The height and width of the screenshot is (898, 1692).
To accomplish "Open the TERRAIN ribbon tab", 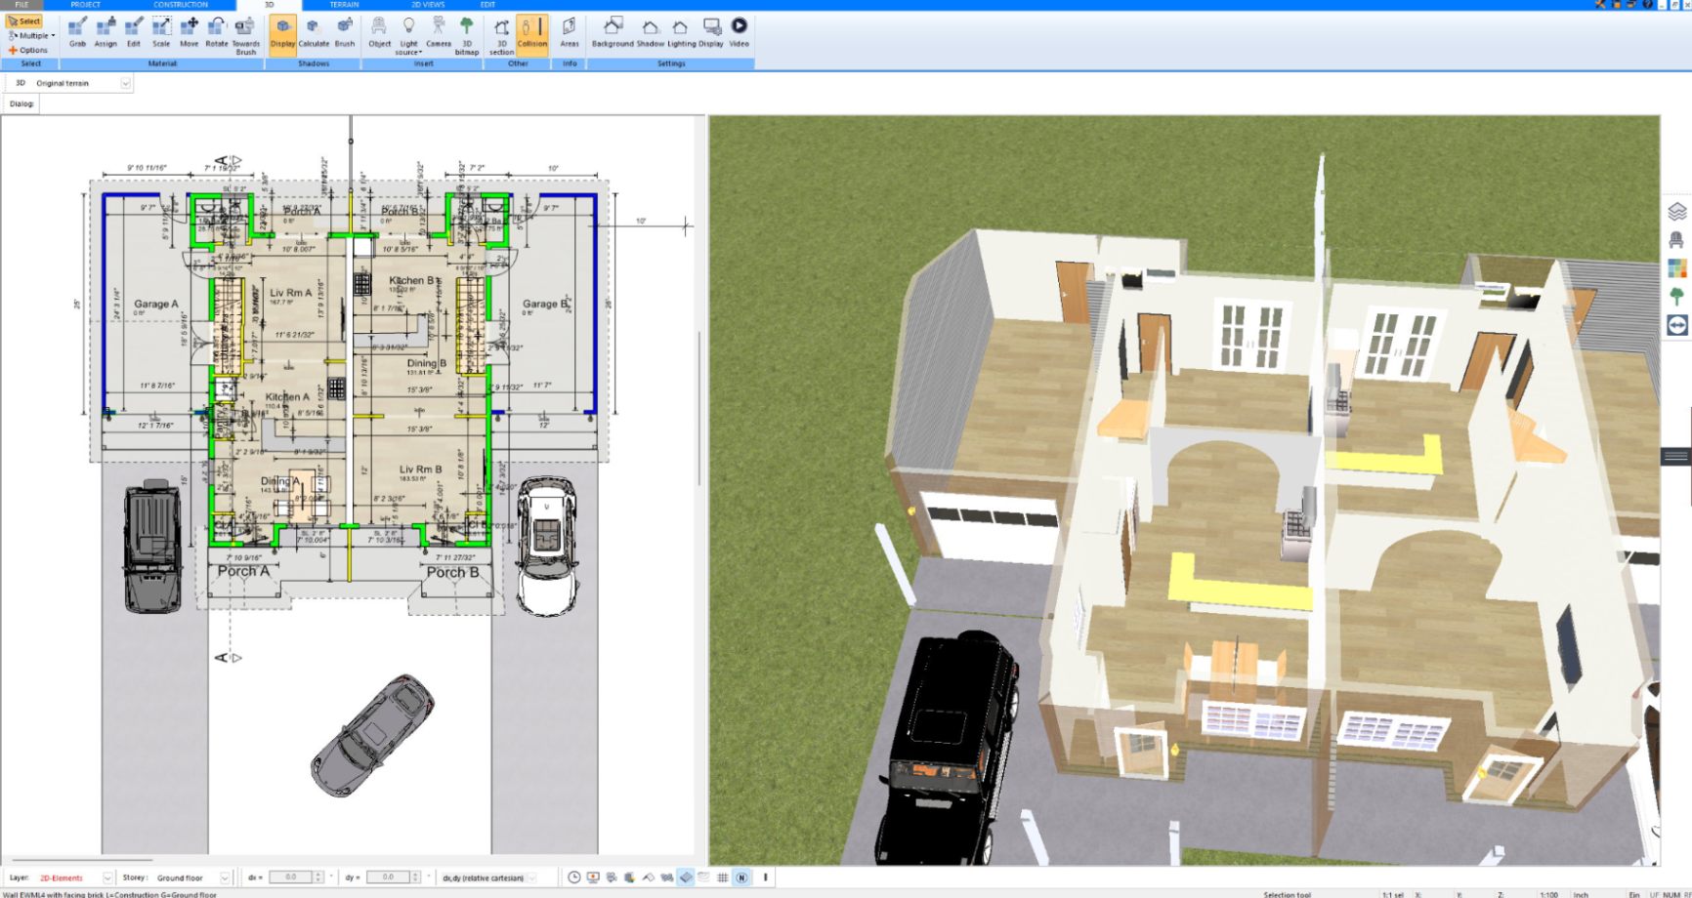I will tap(344, 5).
